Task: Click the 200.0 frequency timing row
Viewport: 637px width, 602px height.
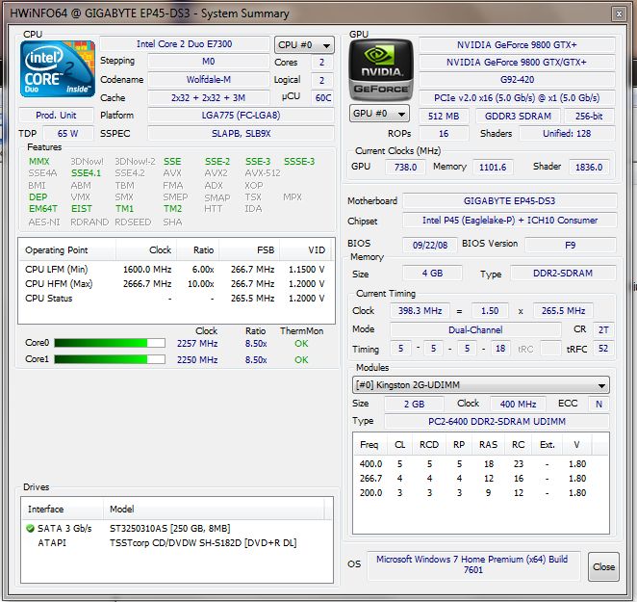Action: click(x=480, y=492)
